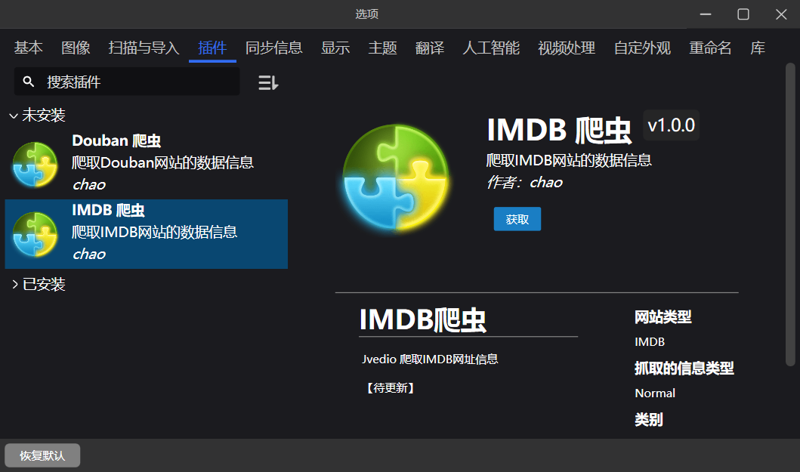Click the 获取 button to install IMDB plugin
This screenshot has width=800, height=472.
click(x=517, y=218)
